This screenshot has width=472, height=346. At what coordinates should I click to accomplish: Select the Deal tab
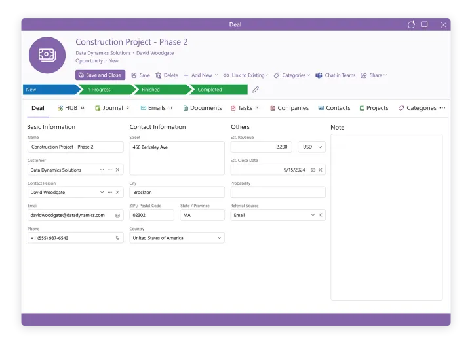point(38,108)
